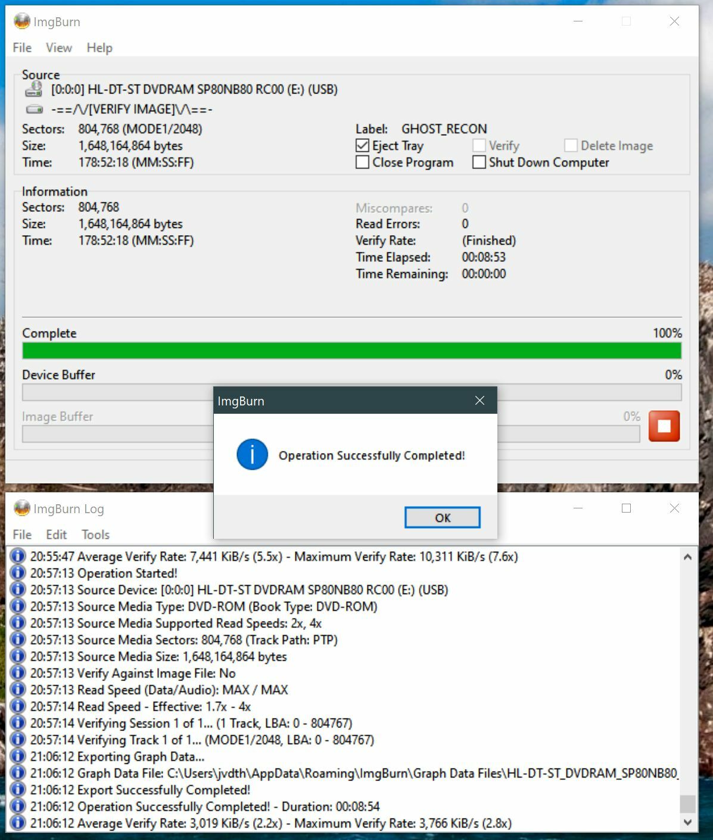Viewport: 713px width, 840px height.
Task: Click info icon beside Verifying Session entry
Action: tap(18, 723)
